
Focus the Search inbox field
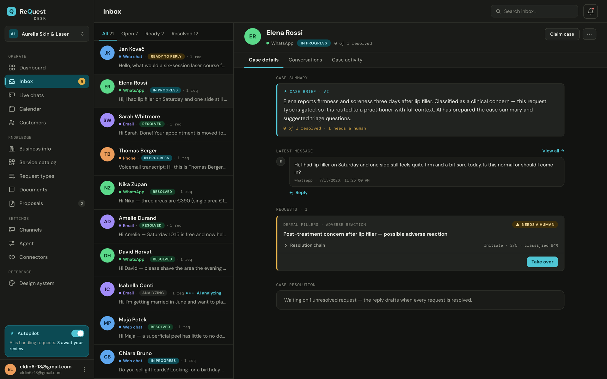(x=534, y=11)
